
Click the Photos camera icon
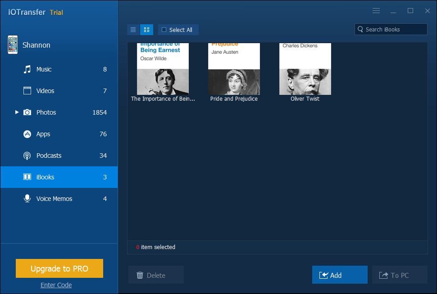pos(27,112)
